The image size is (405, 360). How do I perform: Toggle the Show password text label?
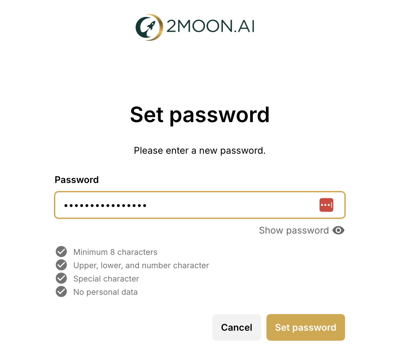pyautogui.click(x=294, y=230)
